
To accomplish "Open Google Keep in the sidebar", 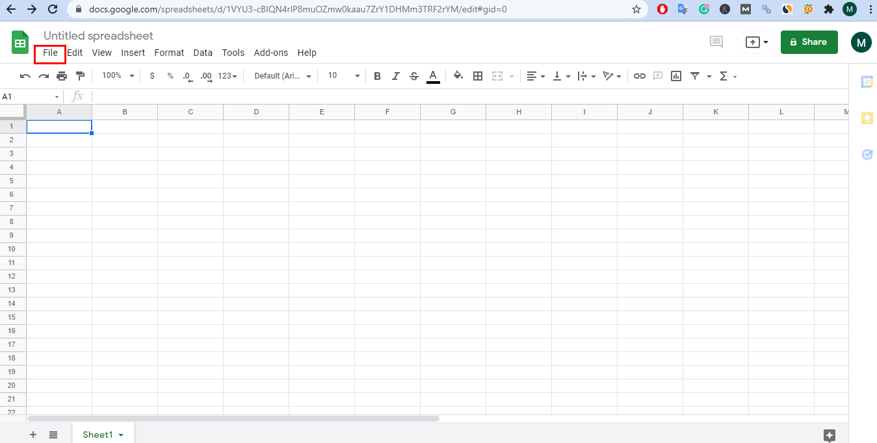I will point(867,118).
